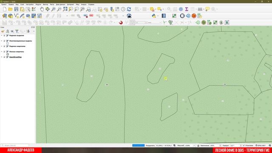The image size is (272, 153).
Task: Toggle visibility of Лесотаксационные выделы layer
Action: 5,41
